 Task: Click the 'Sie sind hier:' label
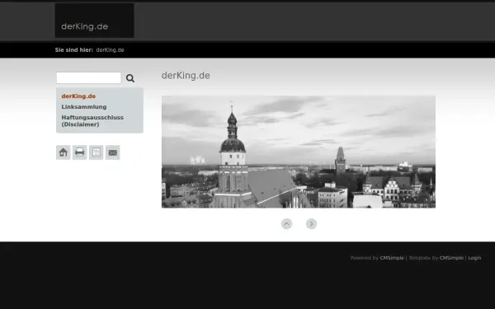click(x=74, y=49)
